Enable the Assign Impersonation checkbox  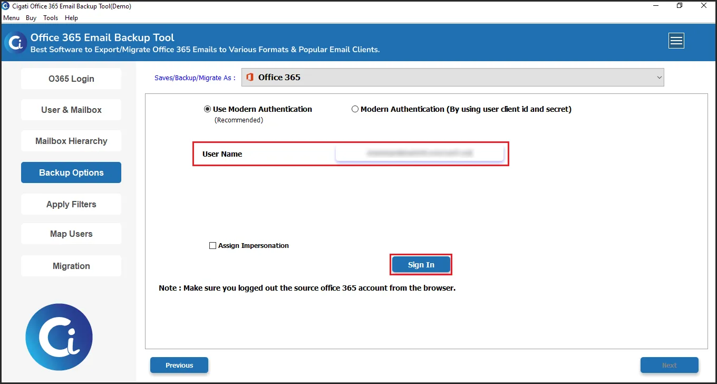[212, 246]
